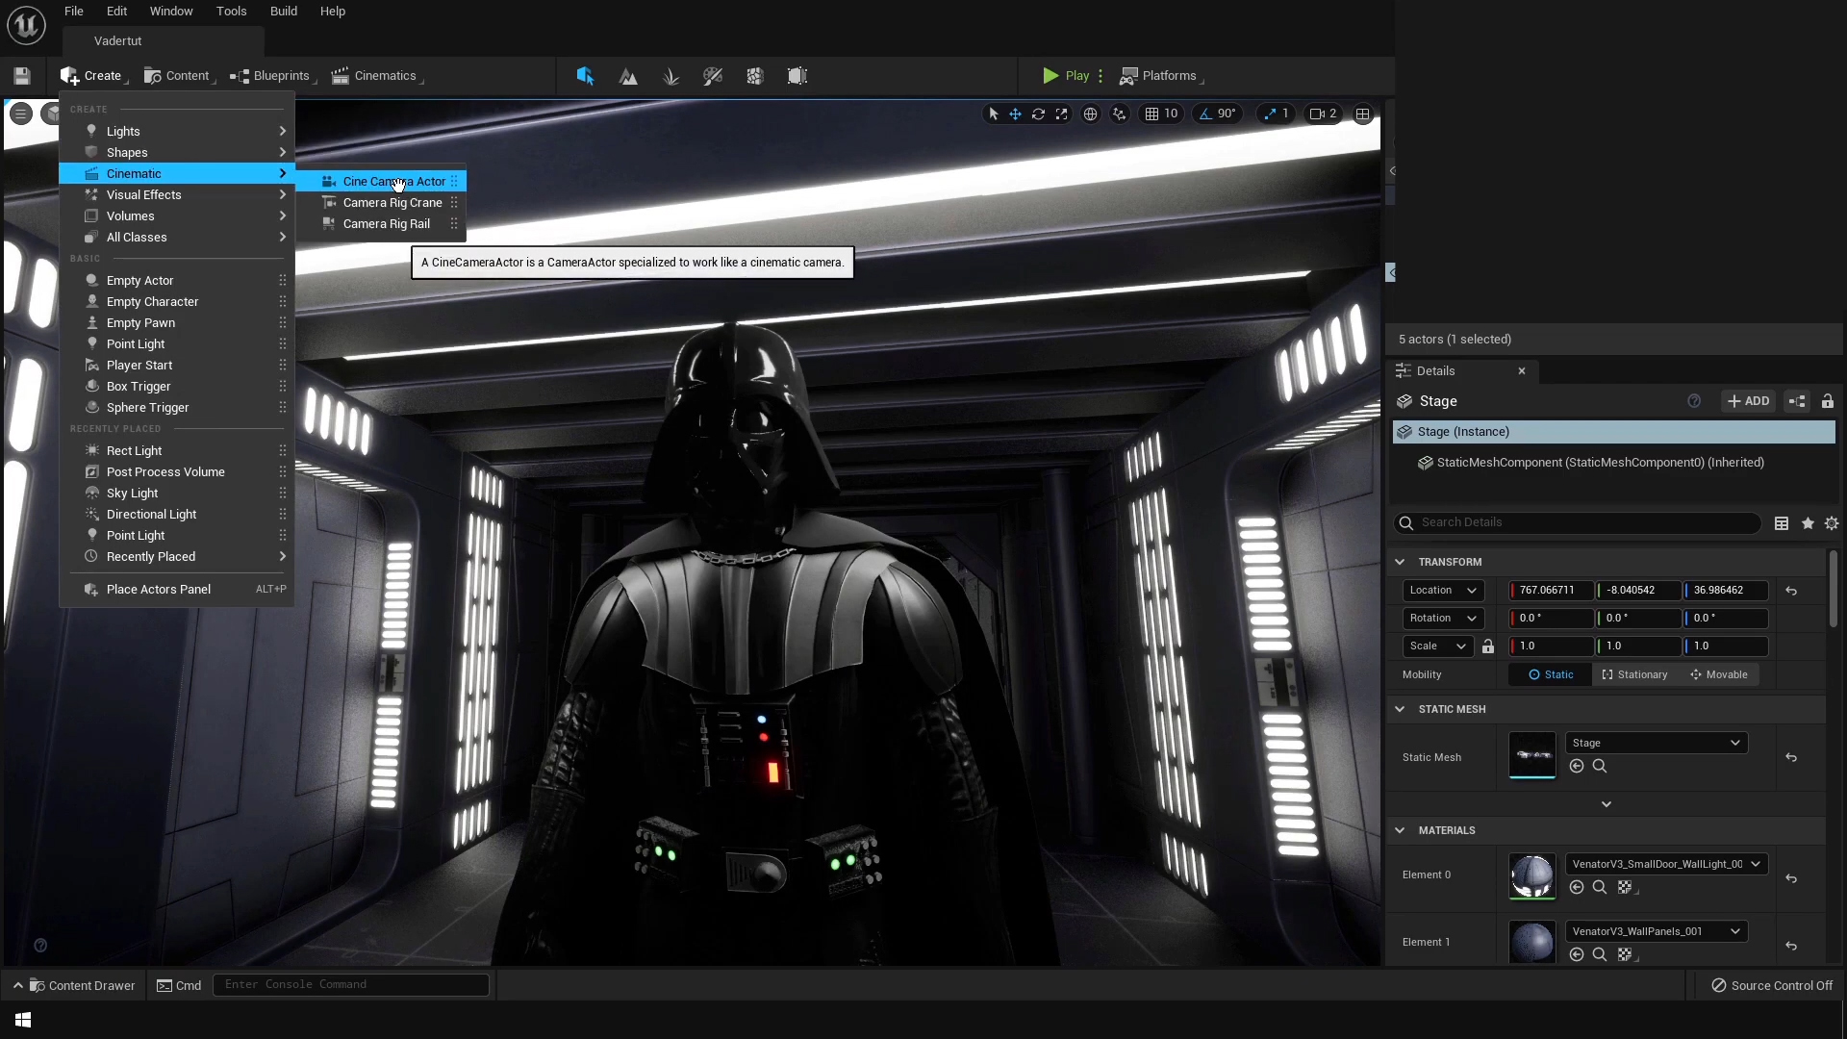Select the Foliage mode icon
Image resolution: width=1847 pixels, height=1039 pixels.
coord(670,76)
